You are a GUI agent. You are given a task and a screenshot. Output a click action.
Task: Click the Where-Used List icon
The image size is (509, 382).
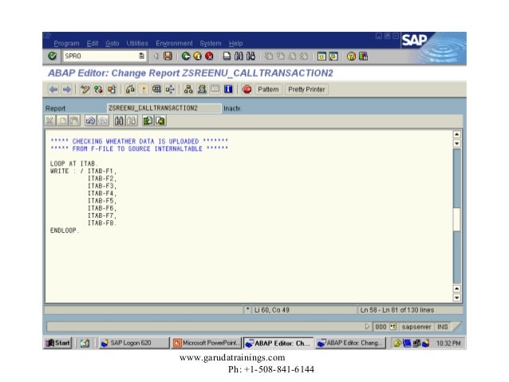click(170, 89)
